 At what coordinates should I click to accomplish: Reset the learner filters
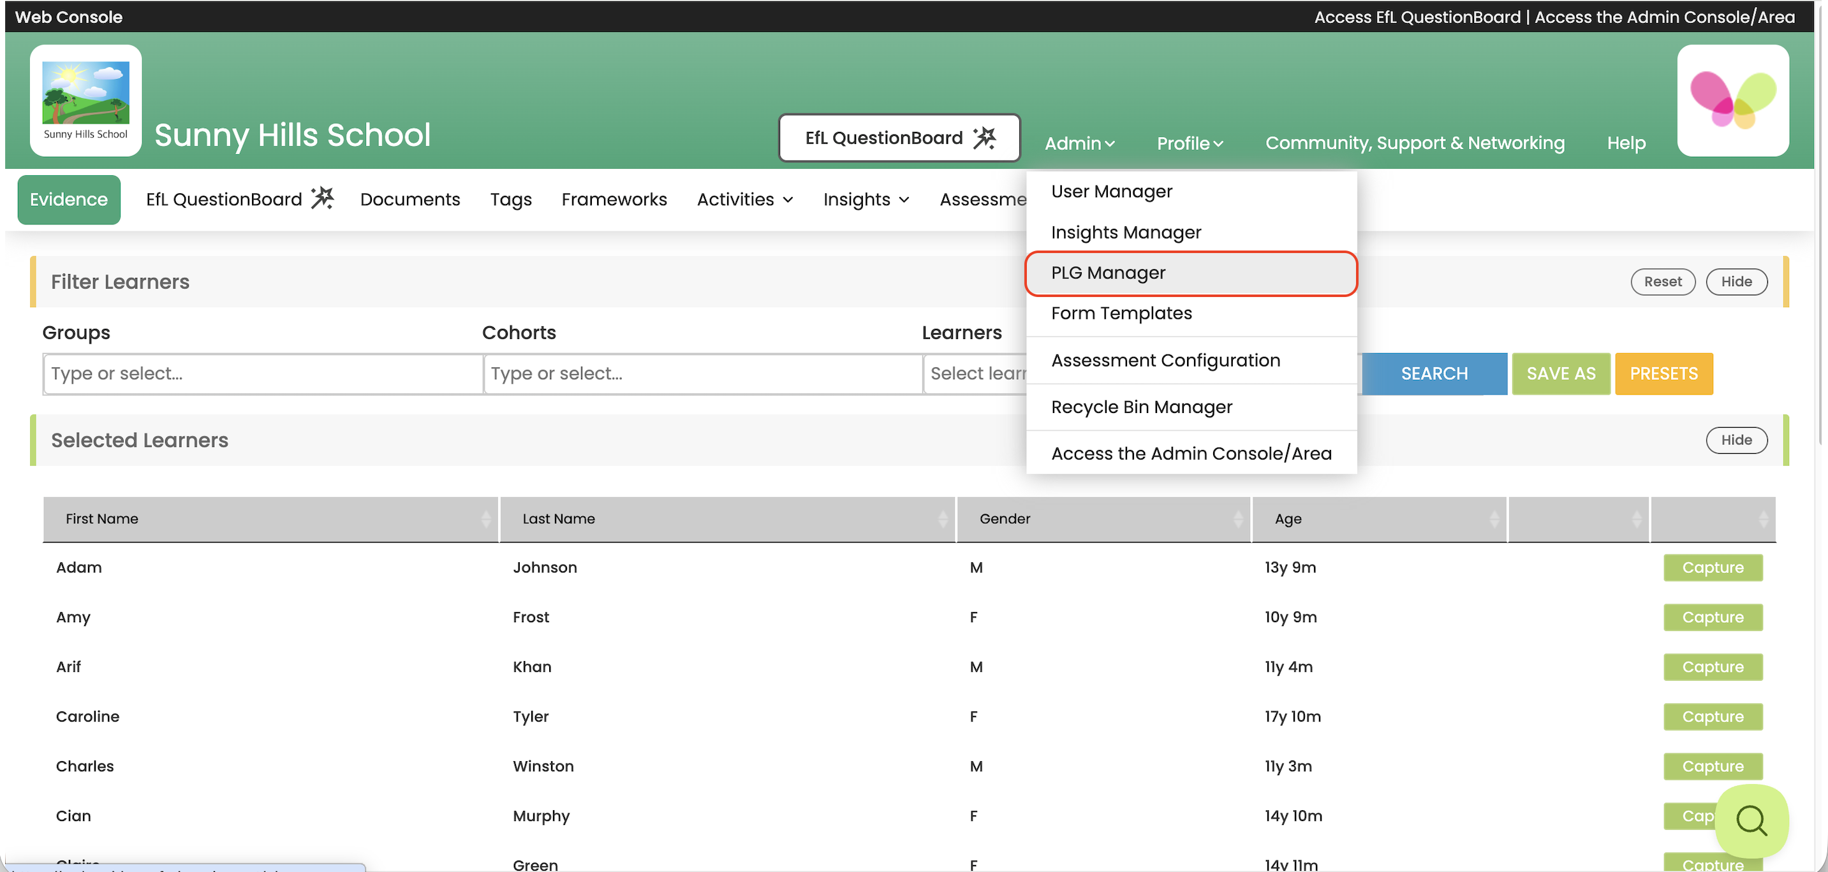[x=1662, y=282]
